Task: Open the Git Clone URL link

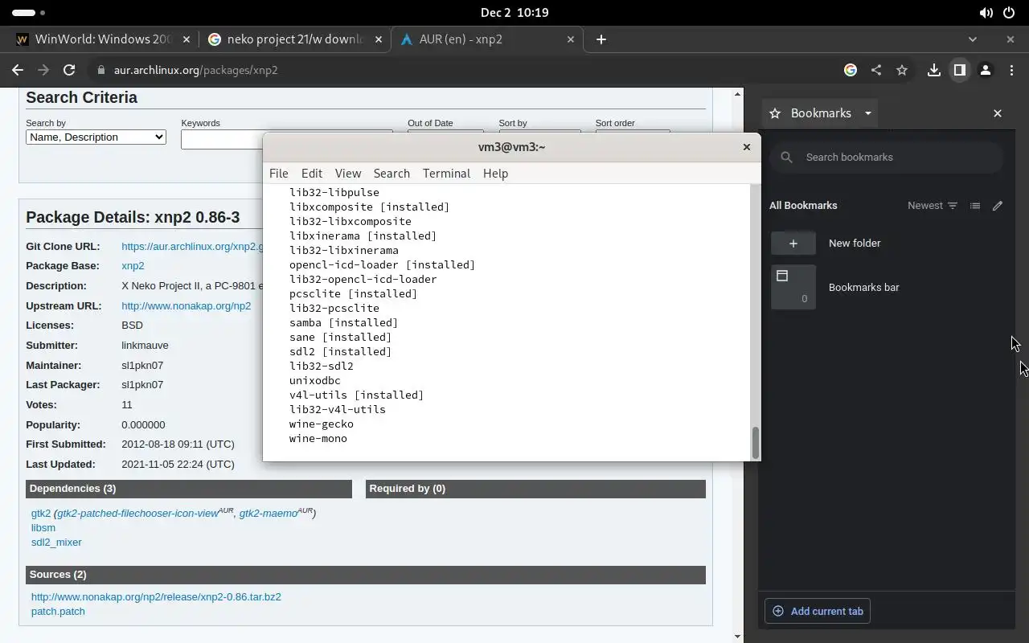Action: point(192,247)
